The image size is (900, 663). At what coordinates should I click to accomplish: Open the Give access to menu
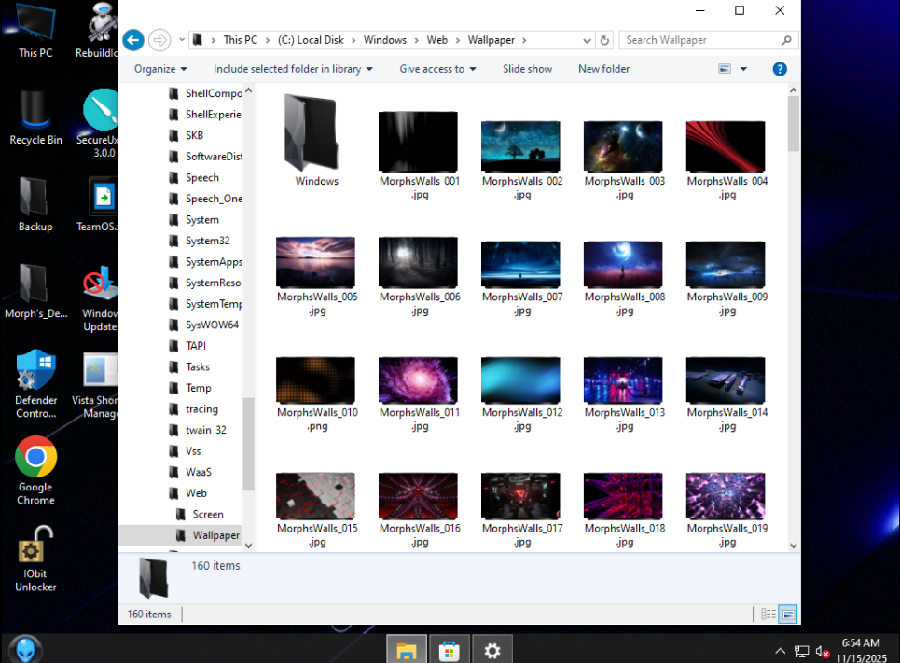(438, 69)
